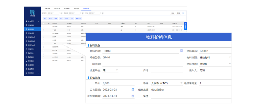Switch to 物料仓库 tab
The height and width of the screenshot is (112, 256).
47,8
